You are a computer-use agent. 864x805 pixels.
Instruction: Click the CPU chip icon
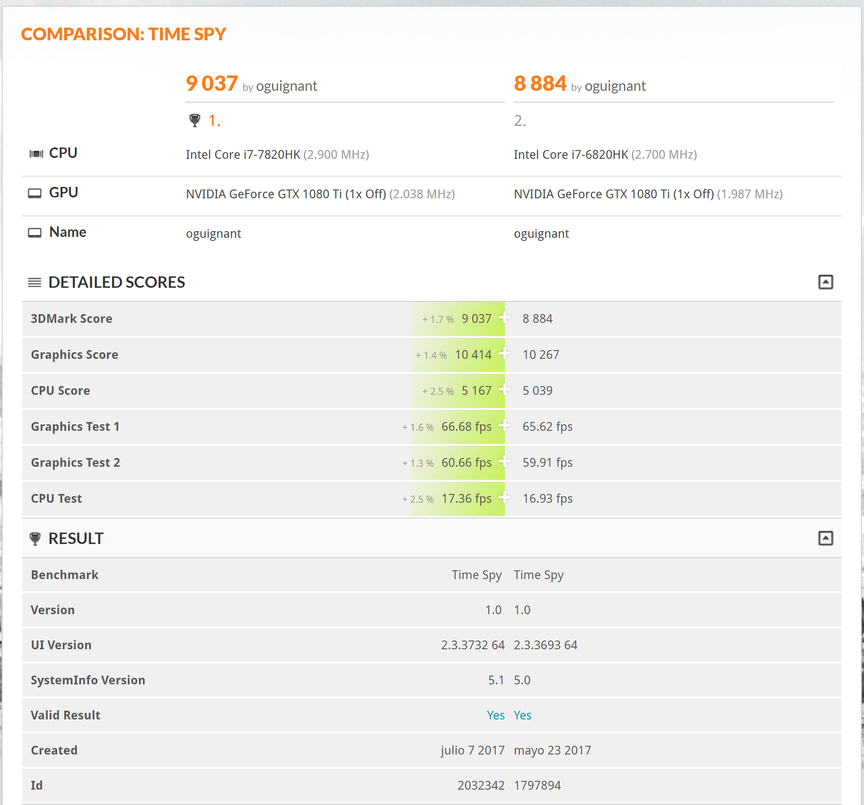tap(36, 154)
